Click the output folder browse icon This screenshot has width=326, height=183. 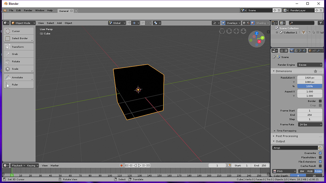pyautogui.click(x=320, y=148)
